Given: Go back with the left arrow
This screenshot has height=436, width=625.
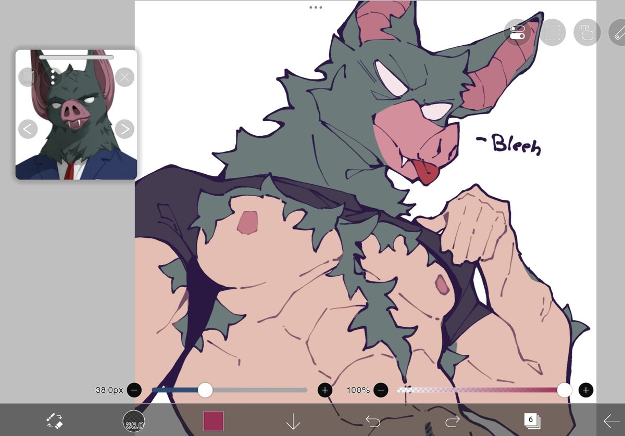Looking at the screenshot, I should click(x=611, y=421).
